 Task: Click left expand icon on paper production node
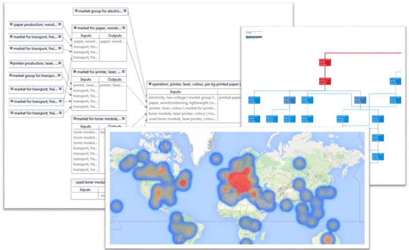click(x=12, y=24)
